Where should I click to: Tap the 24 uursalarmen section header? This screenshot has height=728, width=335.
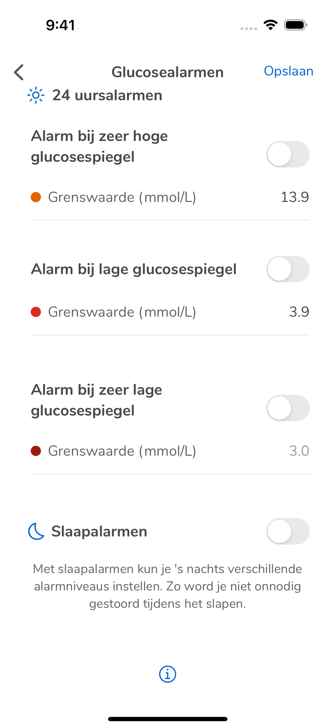107,95
